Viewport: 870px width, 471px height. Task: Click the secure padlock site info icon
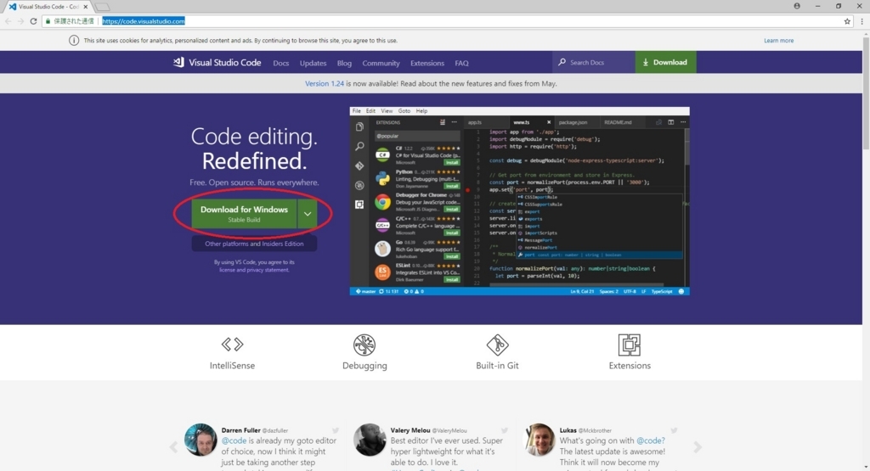[x=48, y=21]
